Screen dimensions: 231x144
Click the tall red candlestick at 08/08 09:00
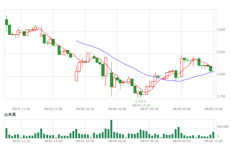181,67
